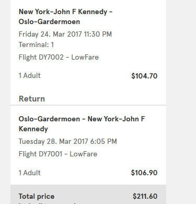Click Flight DY7001 – LowFare text

tap(58, 154)
